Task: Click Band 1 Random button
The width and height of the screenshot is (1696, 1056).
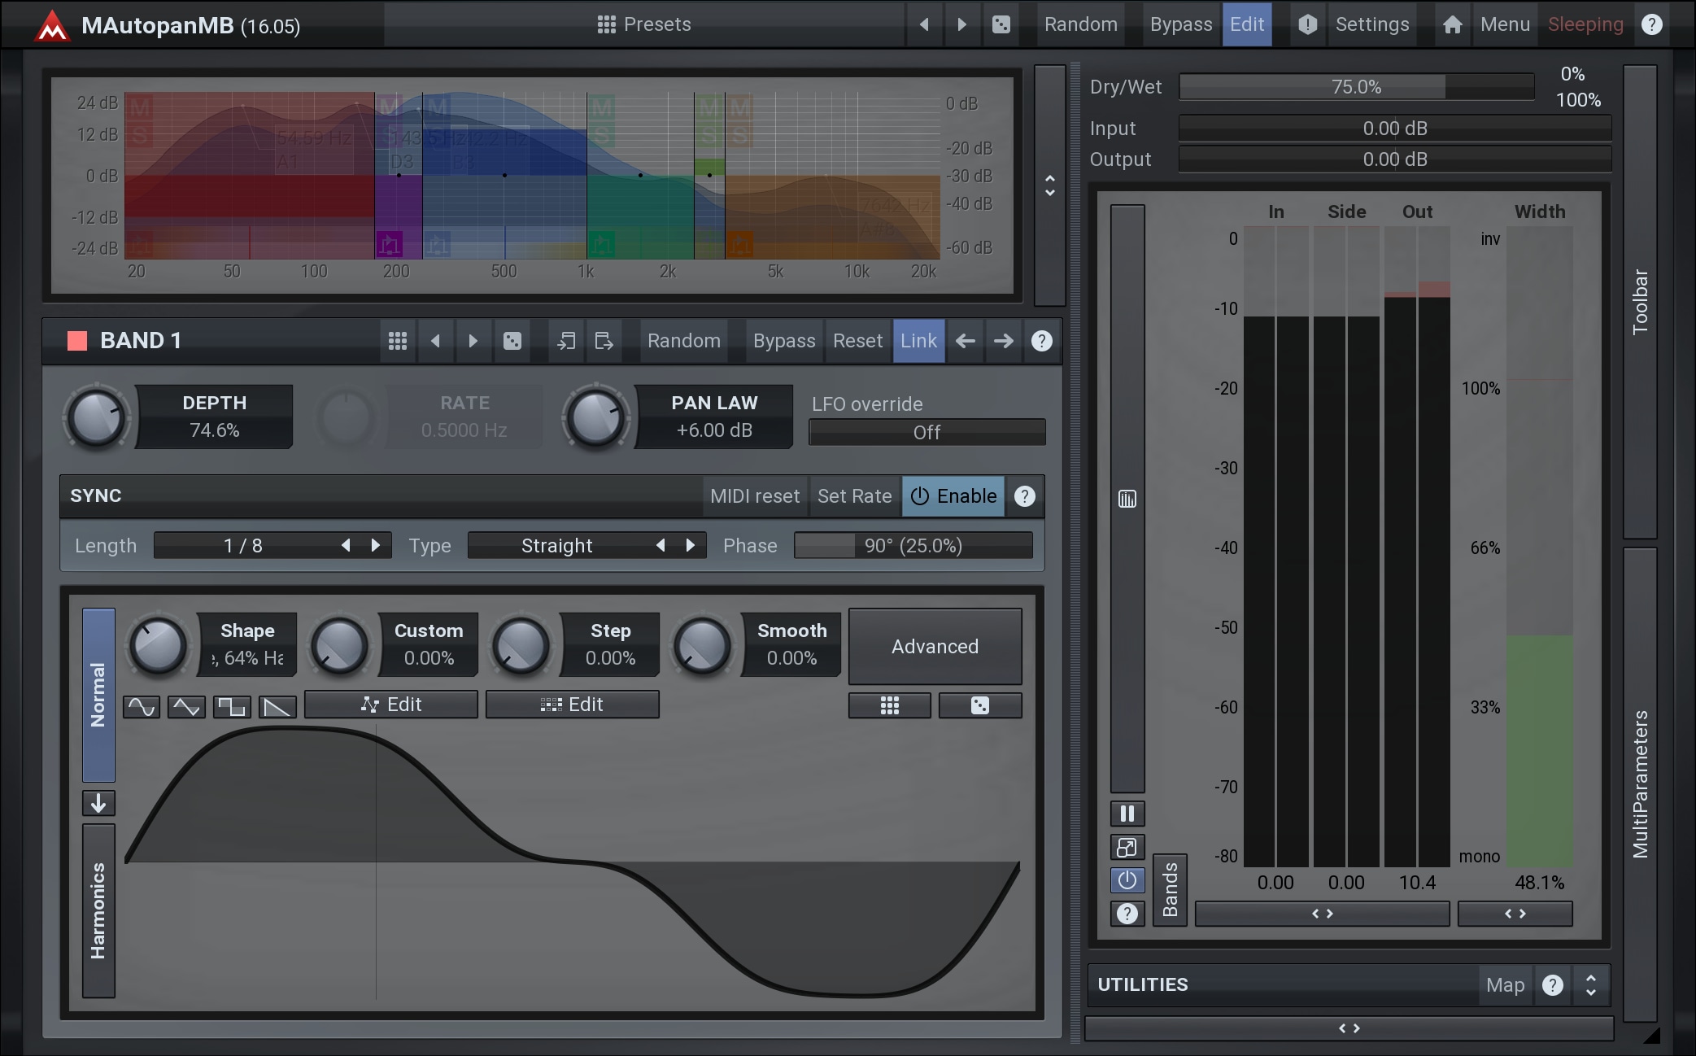Action: click(684, 341)
